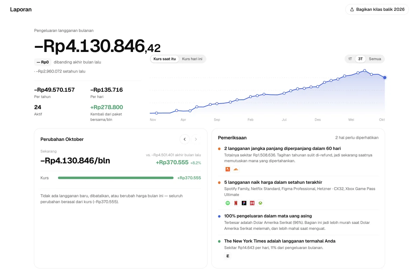This screenshot has width=419, height=272.
Task: Select the Hetzner red H icon
Action: pyautogui.click(x=252, y=203)
